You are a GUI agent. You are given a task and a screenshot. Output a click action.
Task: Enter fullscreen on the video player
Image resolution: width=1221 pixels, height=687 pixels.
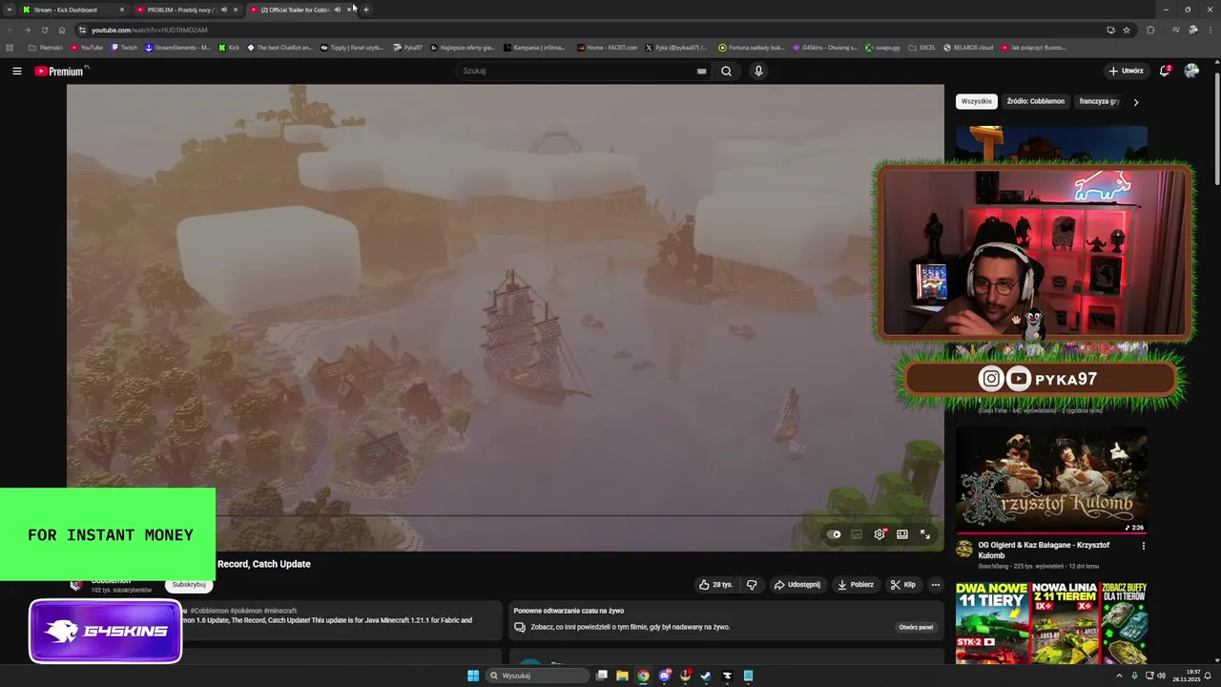[x=925, y=534]
